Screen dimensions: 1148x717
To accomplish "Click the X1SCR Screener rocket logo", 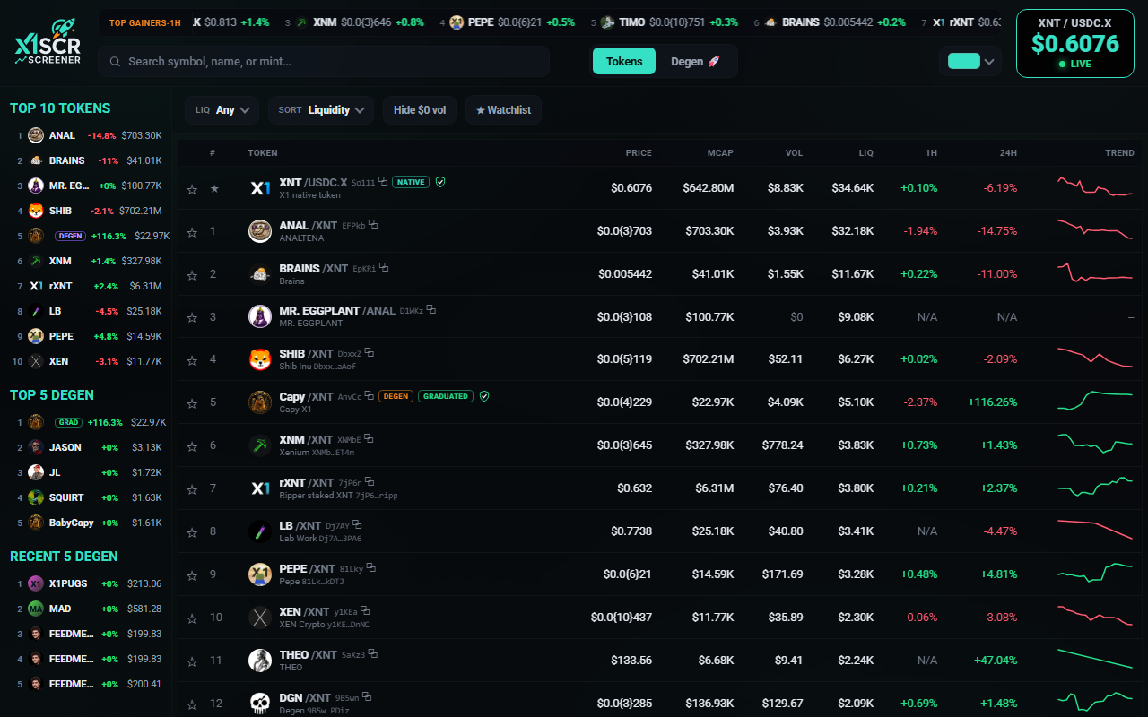I will [x=48, y=43].
